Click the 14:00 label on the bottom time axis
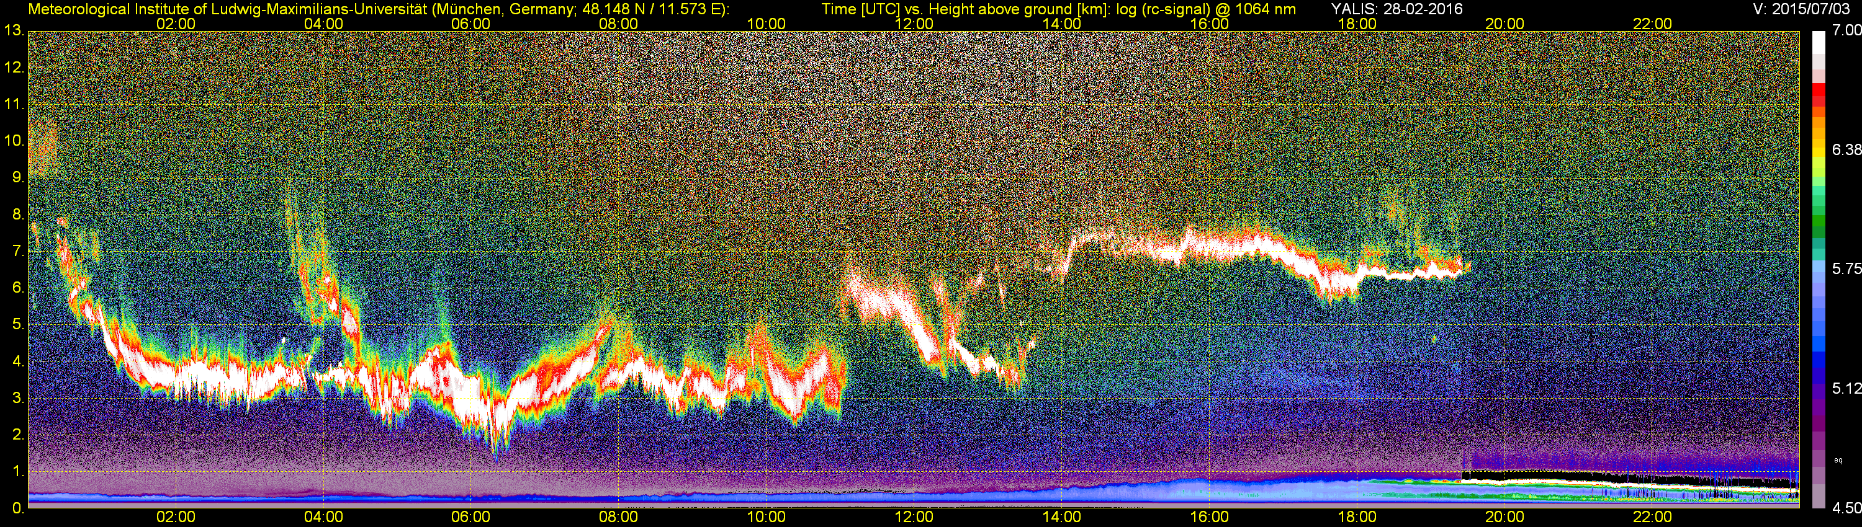 click(1062, 518)
